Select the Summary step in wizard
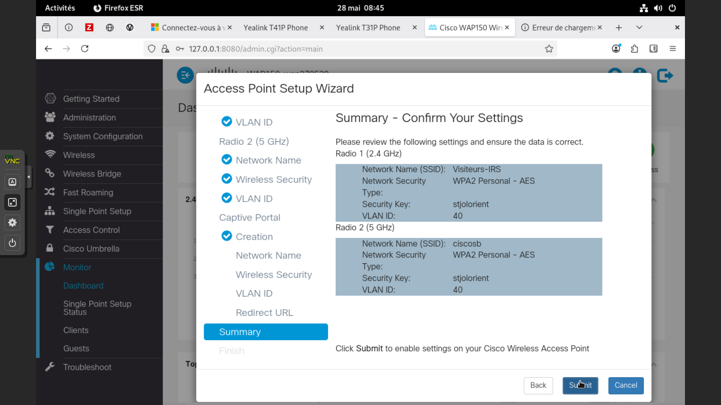This screenshot has height=405, width=721. pyautogui.click(x=266, y=332)
